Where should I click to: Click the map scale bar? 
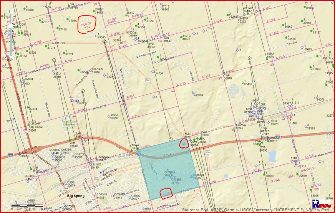[x=27, y=206]
